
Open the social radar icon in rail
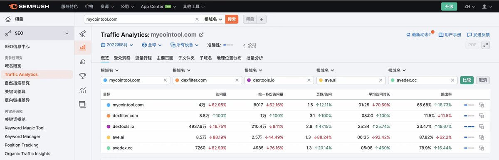point(82,62)
